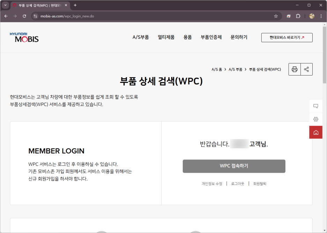Screen dimensions: 327x233
Task: Open the gear settings sidebar icon
Action: point(316,119)
